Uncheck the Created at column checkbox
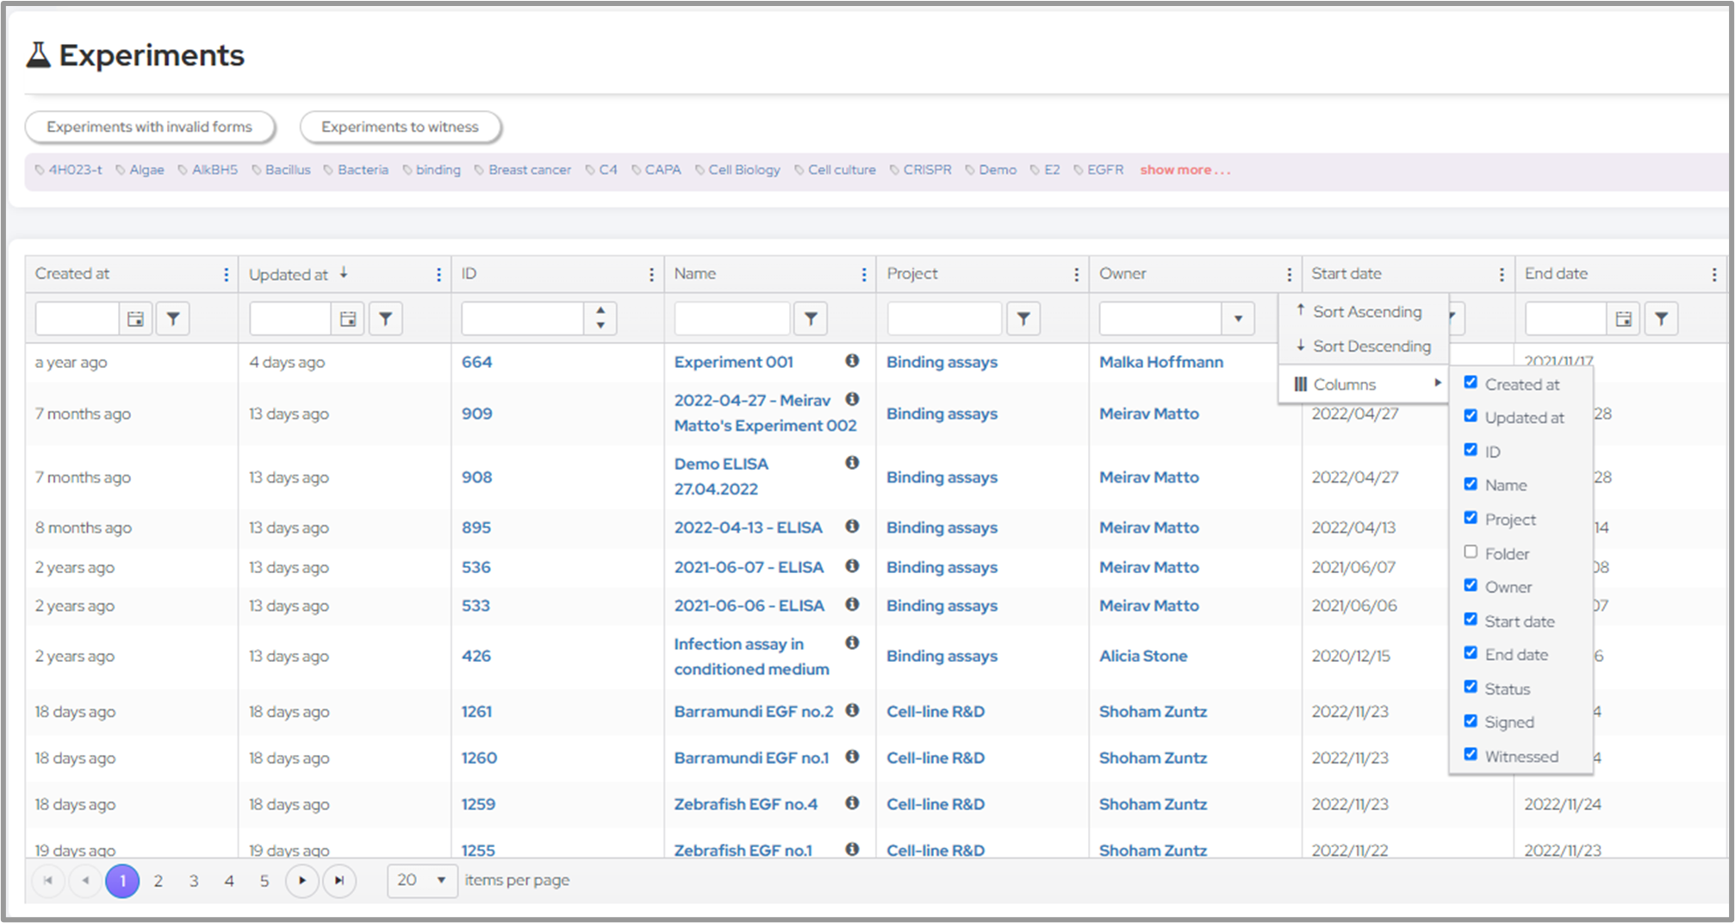 (1471, 383)
